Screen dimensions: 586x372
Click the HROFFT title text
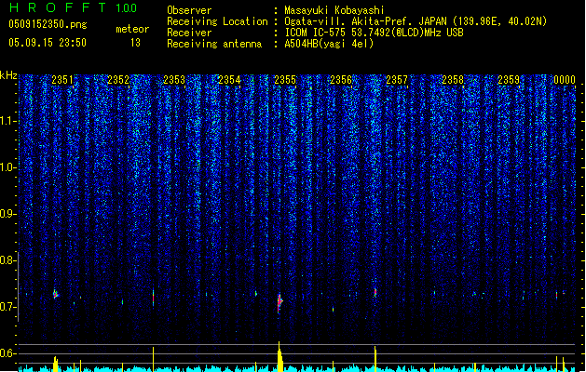point(58,7)
